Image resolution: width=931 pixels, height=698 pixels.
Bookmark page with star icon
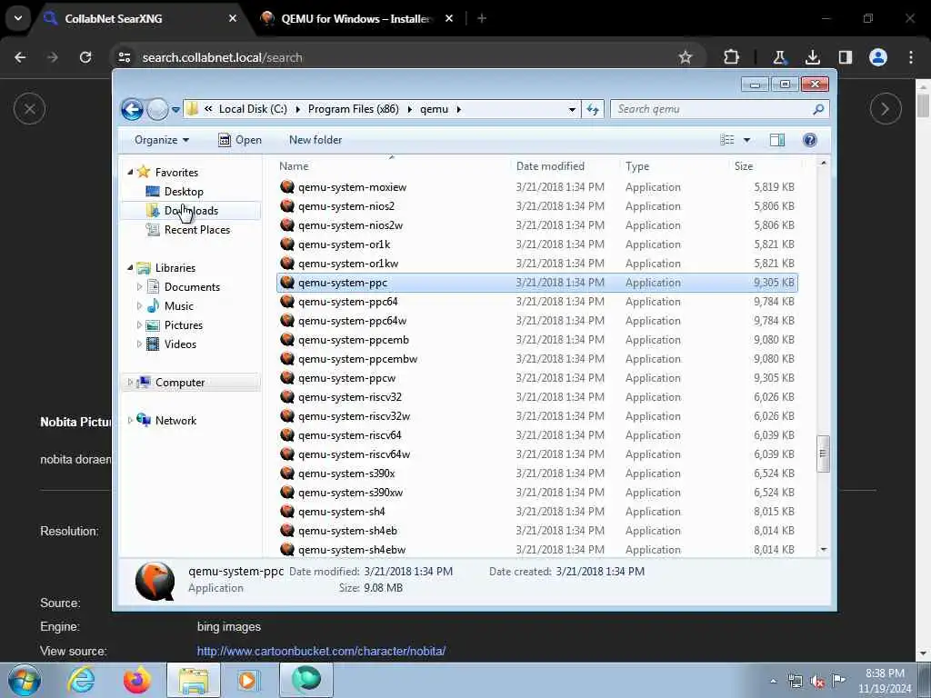[686, 57]
